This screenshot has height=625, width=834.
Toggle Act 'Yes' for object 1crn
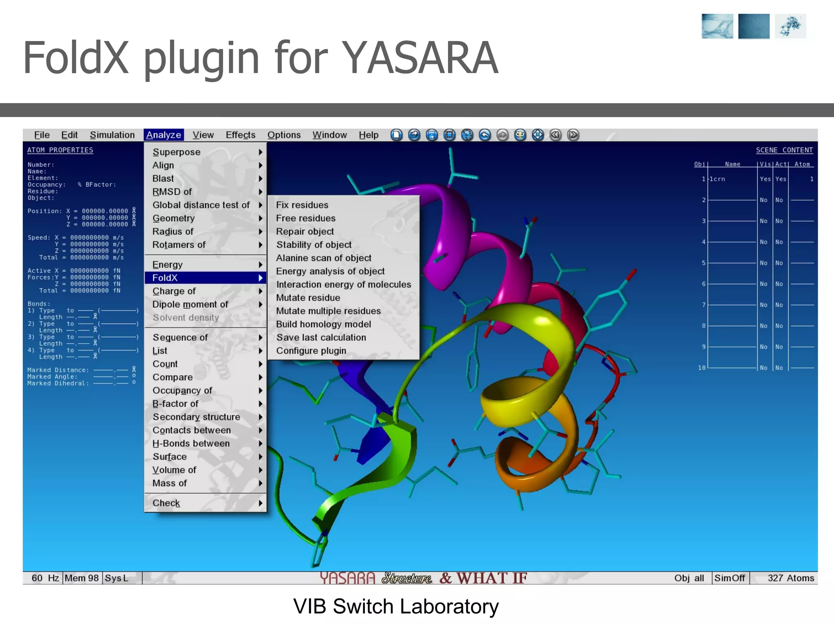[781, 179]
